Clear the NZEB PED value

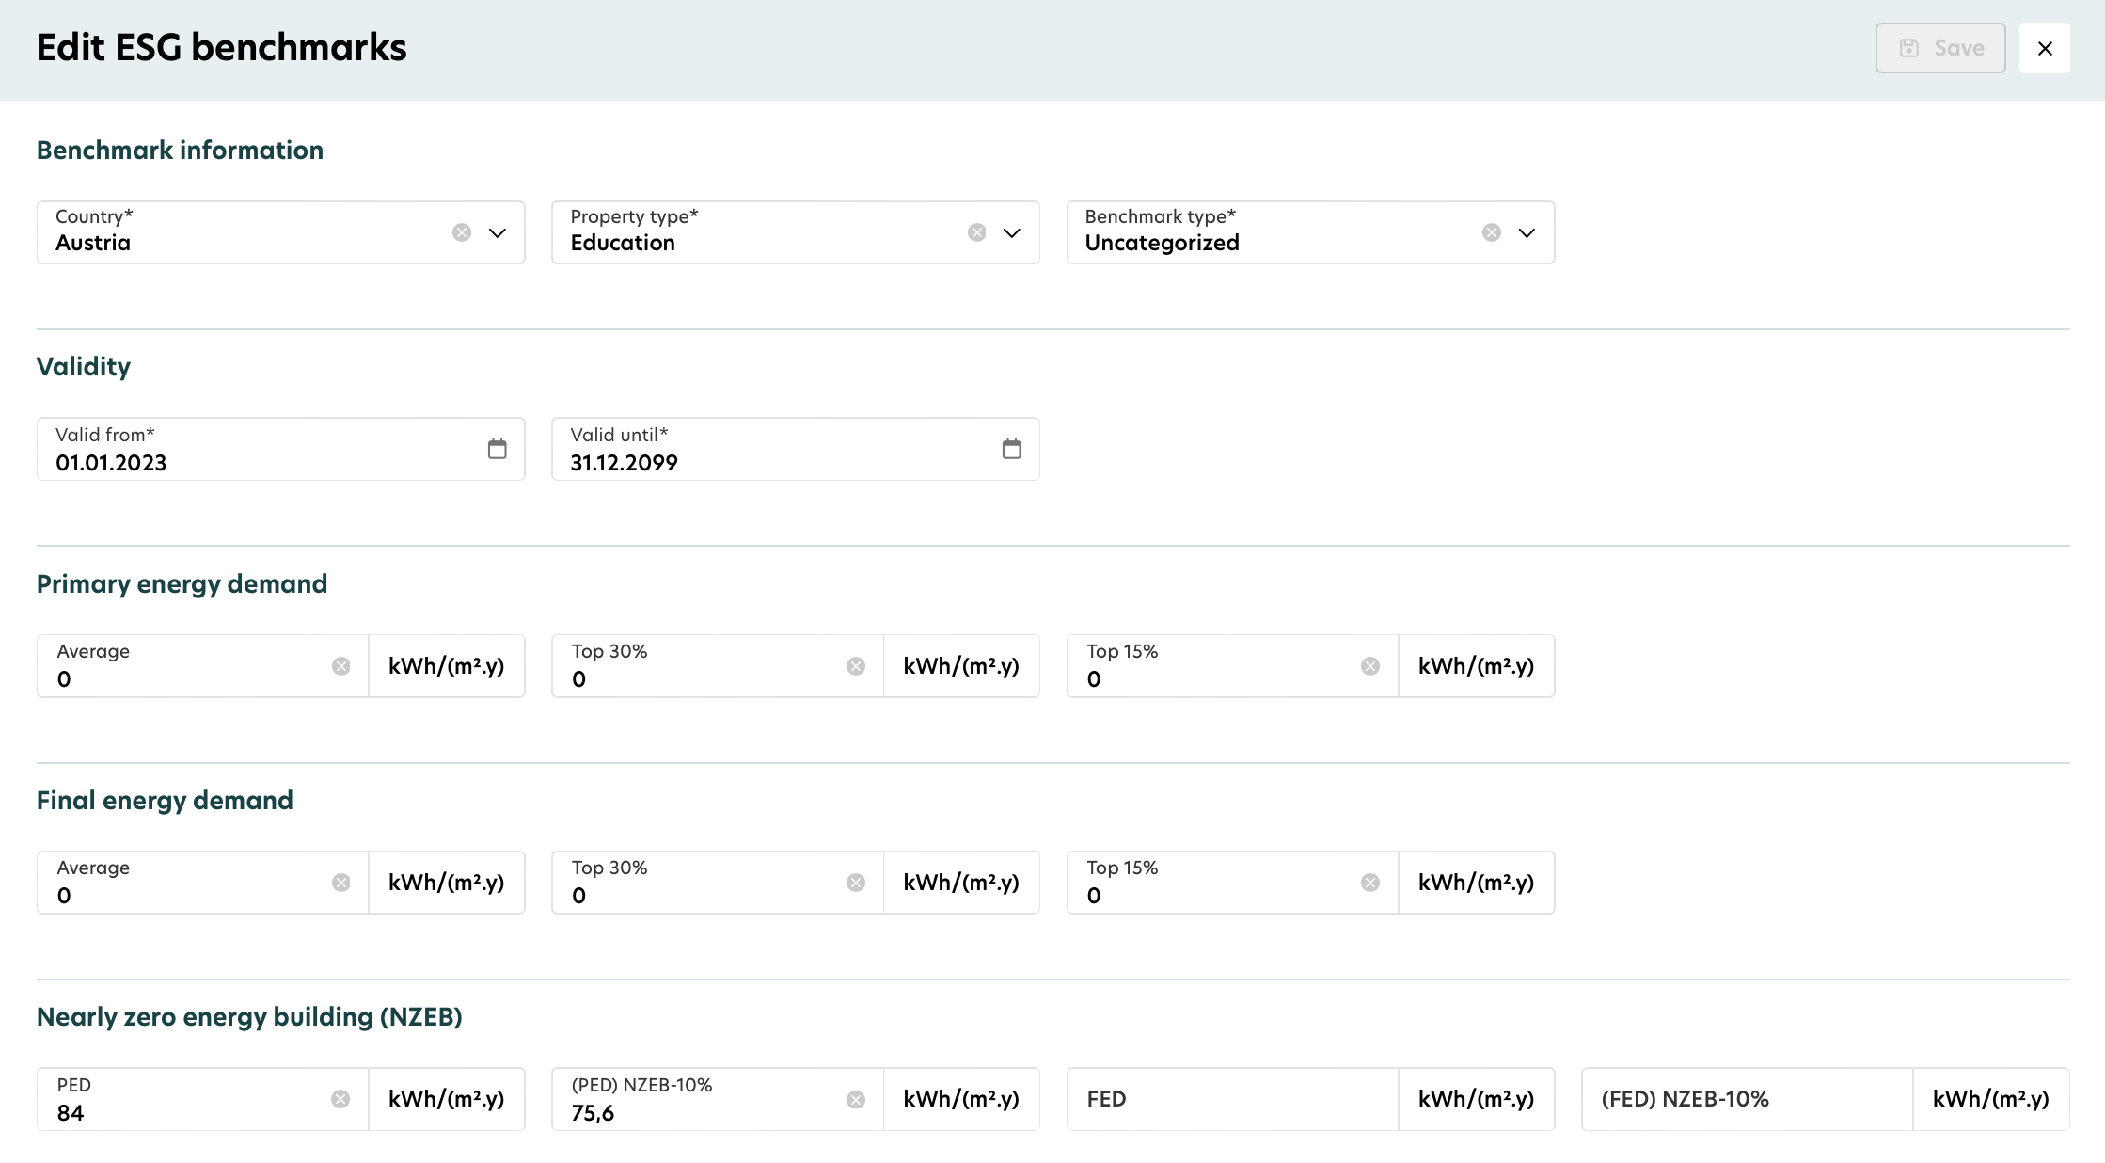tap(340, 1099)
